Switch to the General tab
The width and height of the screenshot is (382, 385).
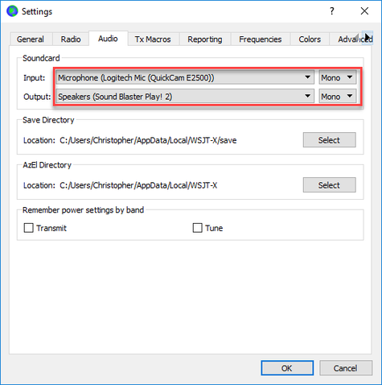31,39
